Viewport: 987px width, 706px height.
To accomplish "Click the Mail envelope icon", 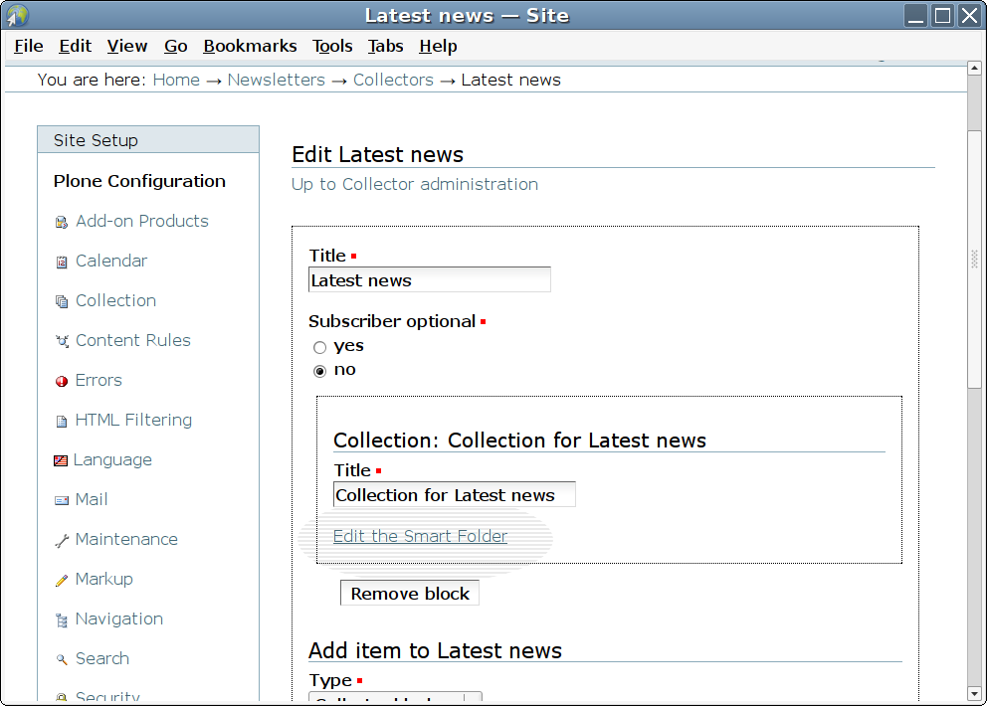I will (x=62, y=500).
